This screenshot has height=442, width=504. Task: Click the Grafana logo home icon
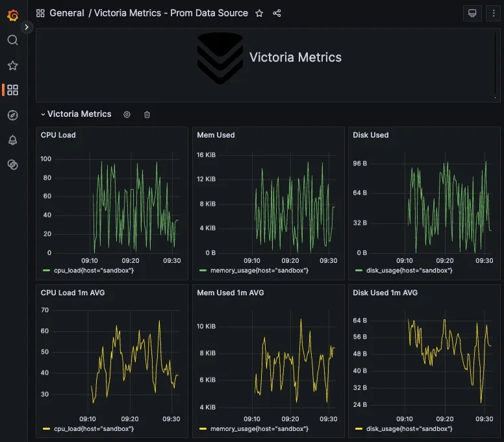(x=12, y=14)
